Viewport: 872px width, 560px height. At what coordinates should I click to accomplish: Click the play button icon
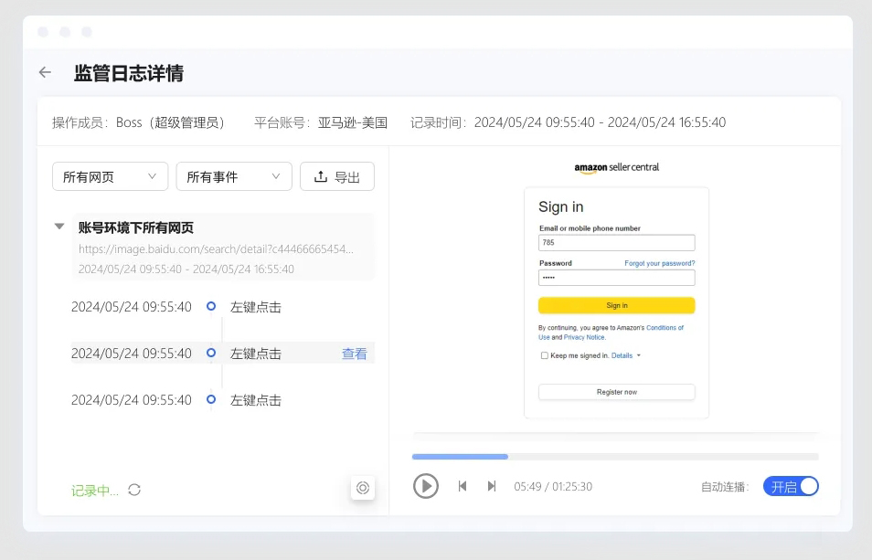pyautogui.click(x=425, y=486)
